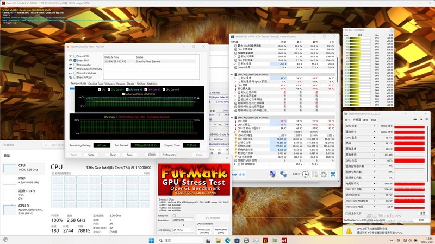Viewport: 435px width, 244px height.
Task: Switch to Clocks tab in AIDA64
Action: 130,84
